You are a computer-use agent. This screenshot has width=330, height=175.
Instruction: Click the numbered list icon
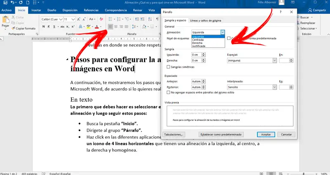[x=119, y=19]
